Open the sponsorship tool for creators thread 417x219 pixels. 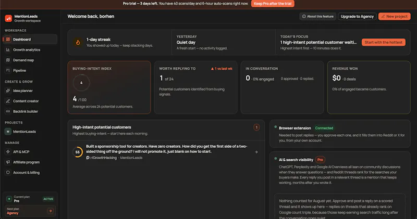(x=166, y=152)
